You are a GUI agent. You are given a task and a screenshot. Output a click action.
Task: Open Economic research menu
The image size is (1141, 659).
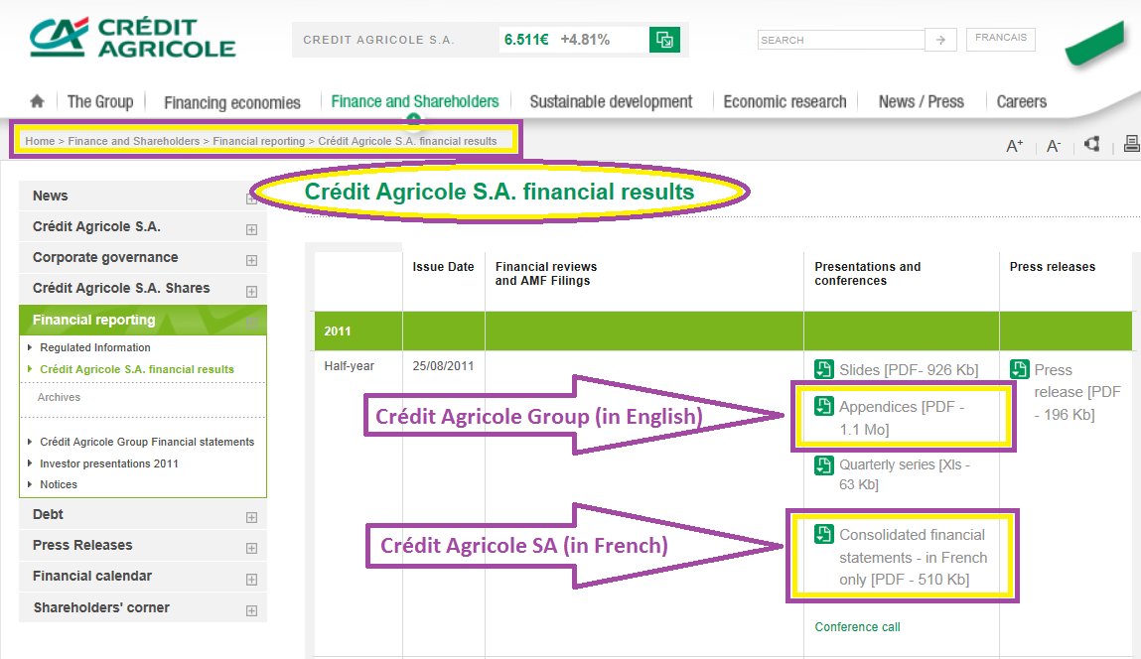point(784,102)
